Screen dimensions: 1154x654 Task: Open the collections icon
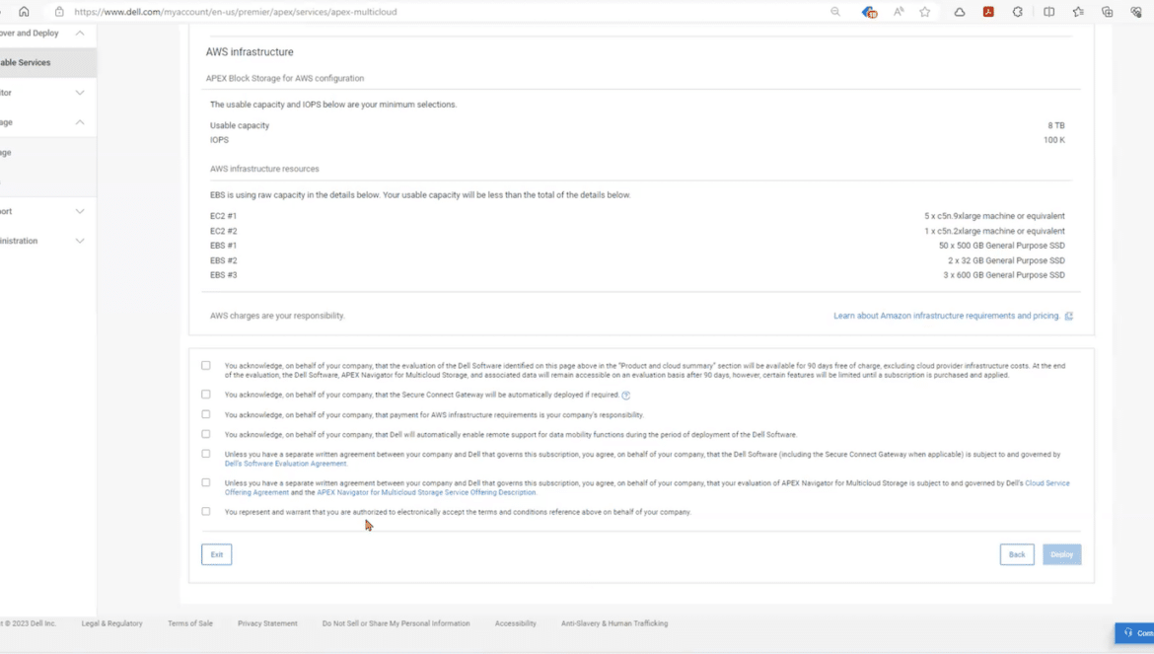point(1107,12)
